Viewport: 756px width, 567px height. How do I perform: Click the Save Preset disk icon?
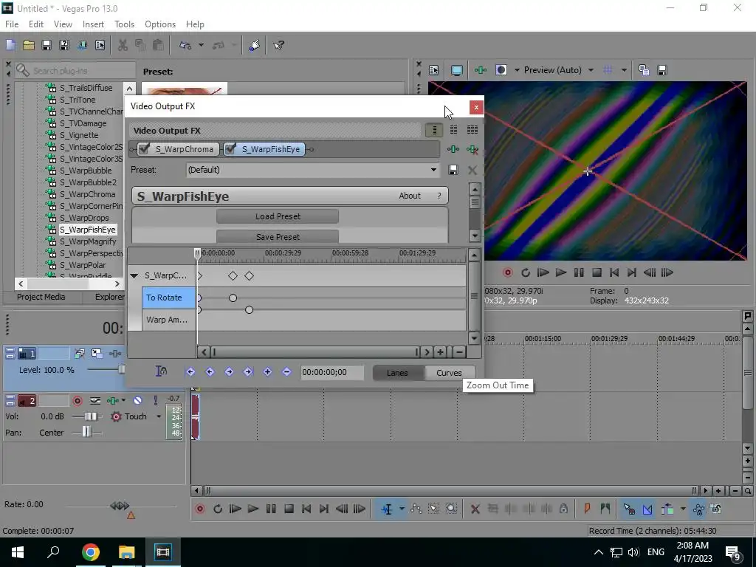click(453, 170)
